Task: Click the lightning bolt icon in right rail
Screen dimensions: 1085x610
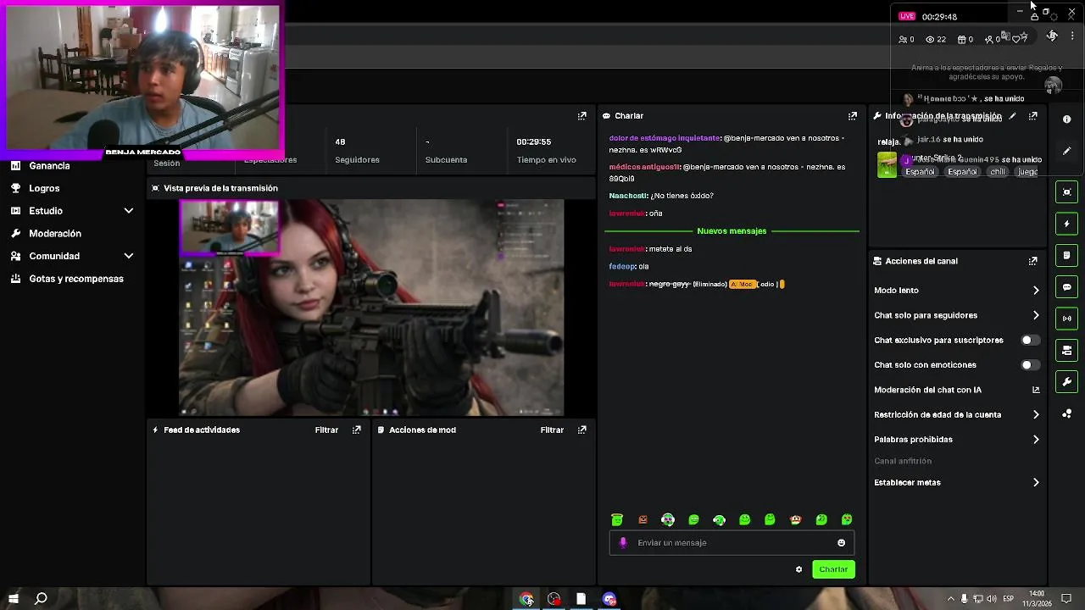Action: tap(1066, 224)
